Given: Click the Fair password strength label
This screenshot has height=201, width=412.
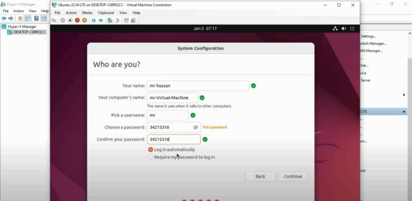Looking at the screenshot, I should [x=214, y=127].
